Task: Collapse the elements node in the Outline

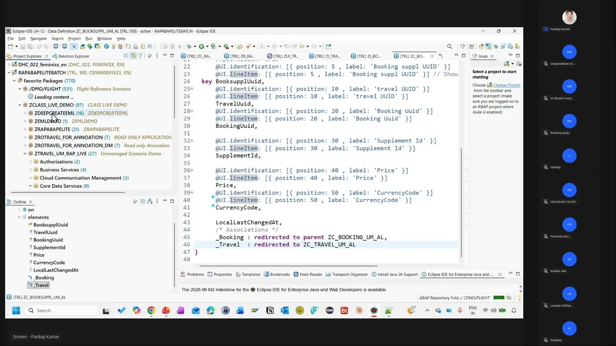Action: [x=19, y=217]
